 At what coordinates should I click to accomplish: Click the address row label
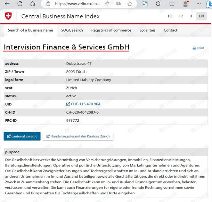[12, 64]
